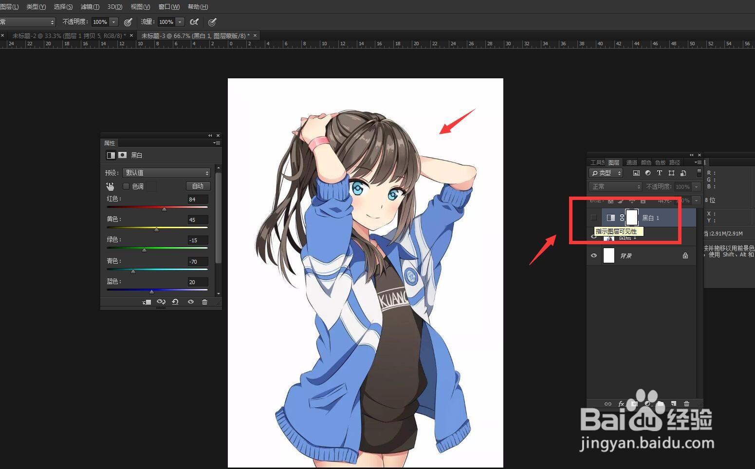This screenshot has height=469, width=755.
Task: Toggle layer filtering switch in Layers panel
Action: 700,173
